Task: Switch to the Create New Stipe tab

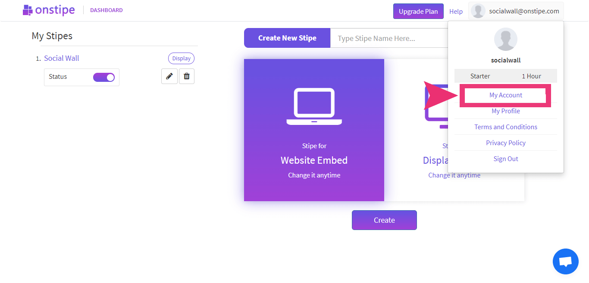Action: (287, 38)
